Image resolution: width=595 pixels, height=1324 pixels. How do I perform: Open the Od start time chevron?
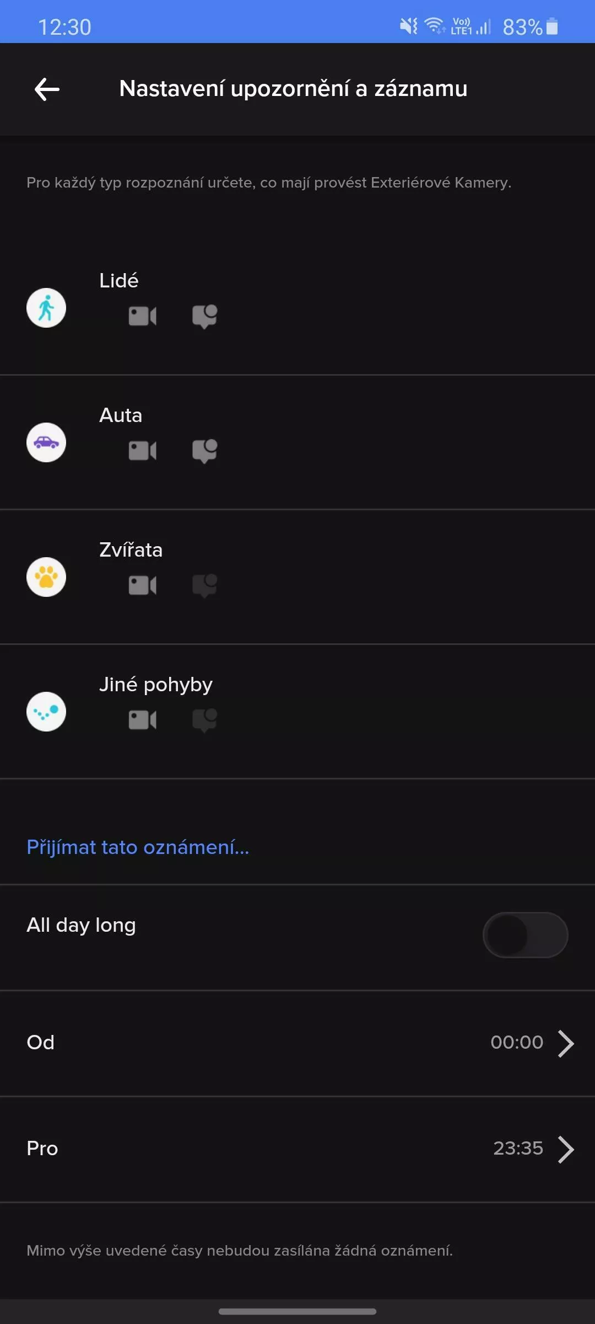pos(566,1043)
